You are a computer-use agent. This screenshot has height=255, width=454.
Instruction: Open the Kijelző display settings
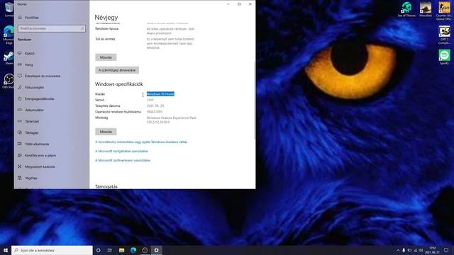pyautogui.click(x=30, y=53)
